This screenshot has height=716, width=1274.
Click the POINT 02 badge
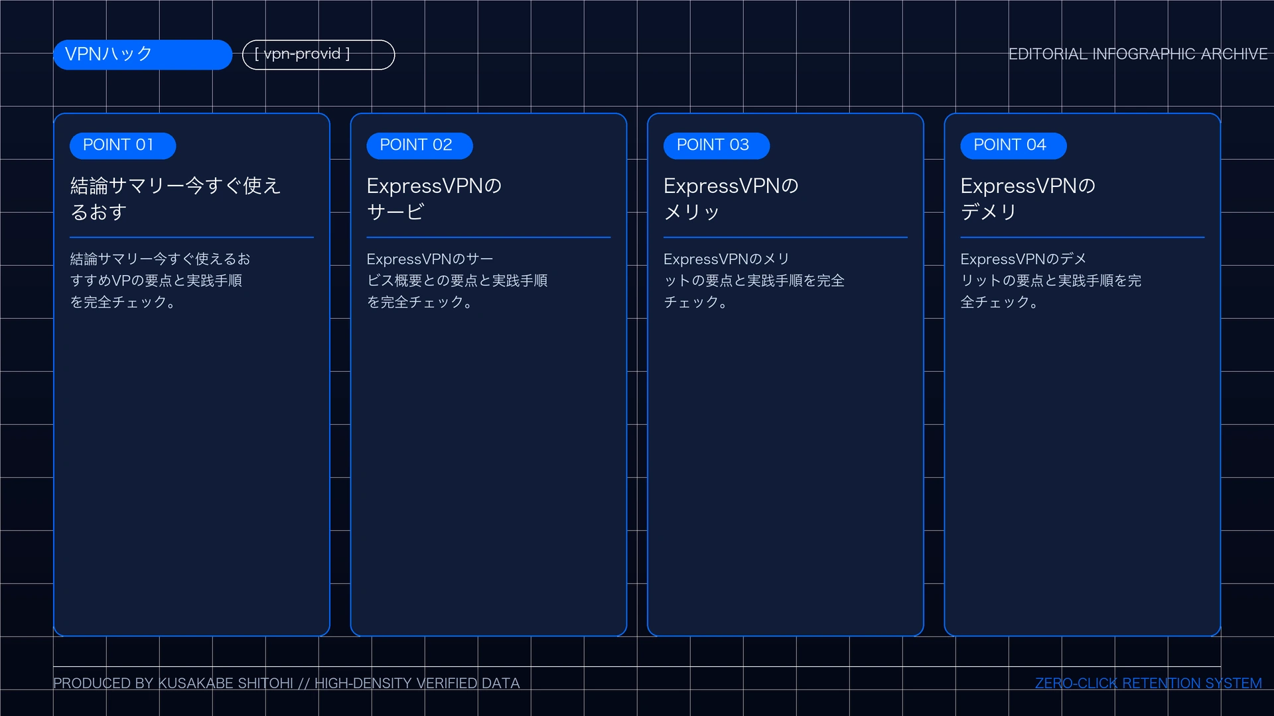coord(419,146)
